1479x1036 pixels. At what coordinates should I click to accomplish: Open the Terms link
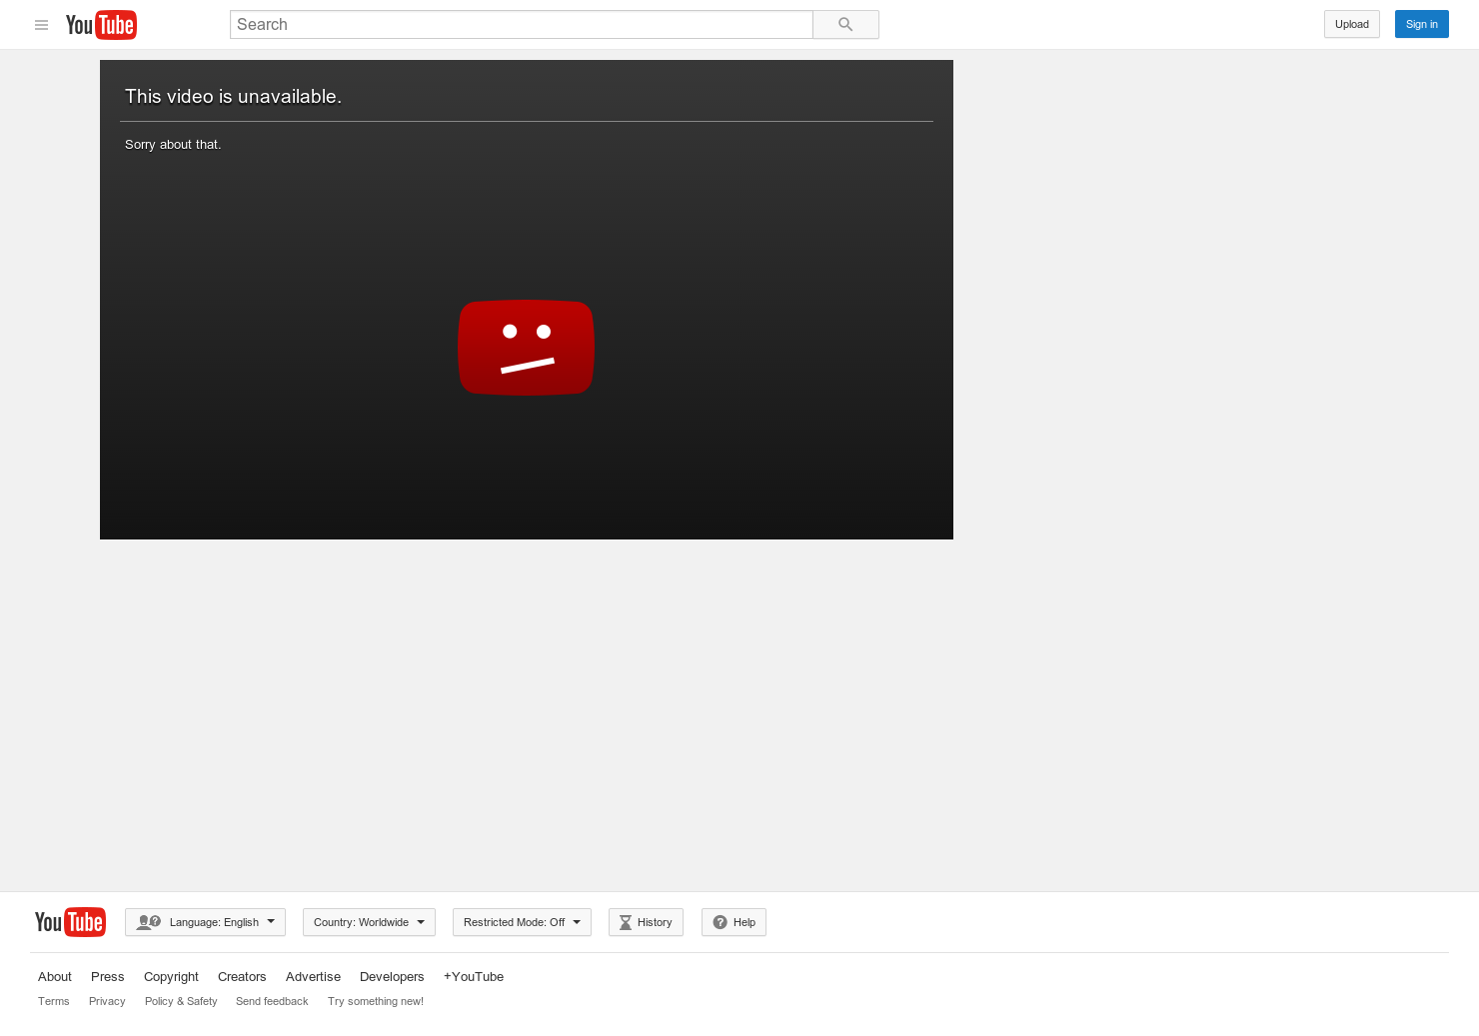point(54,1001)
